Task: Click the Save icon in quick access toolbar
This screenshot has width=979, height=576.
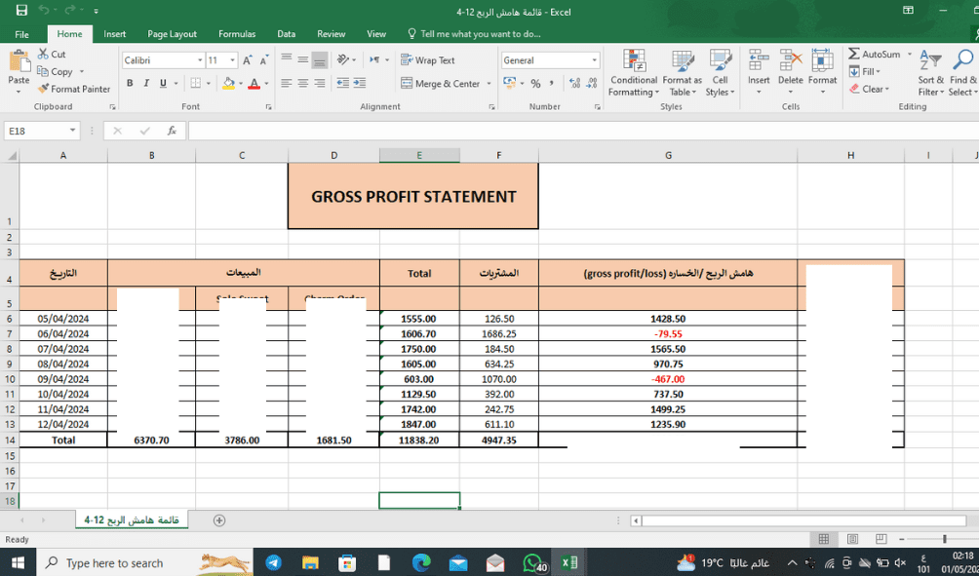Action: click(21, 11)
